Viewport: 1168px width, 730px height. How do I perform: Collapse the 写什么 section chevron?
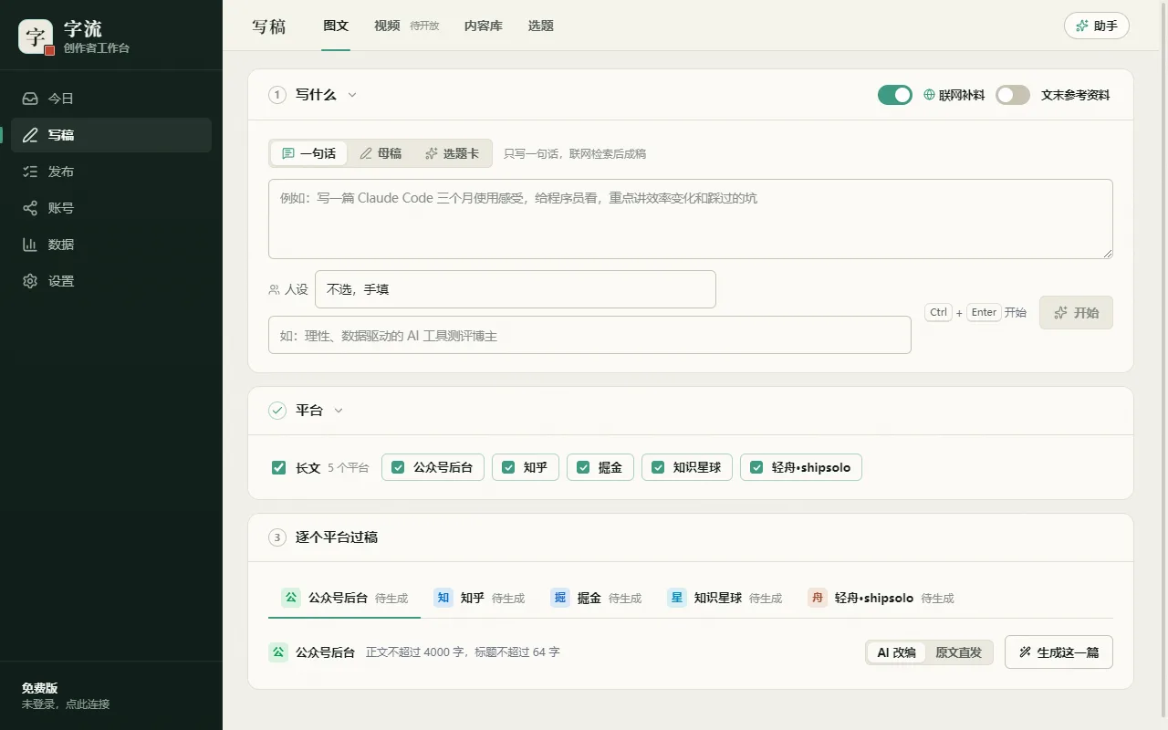click(352, 95)
